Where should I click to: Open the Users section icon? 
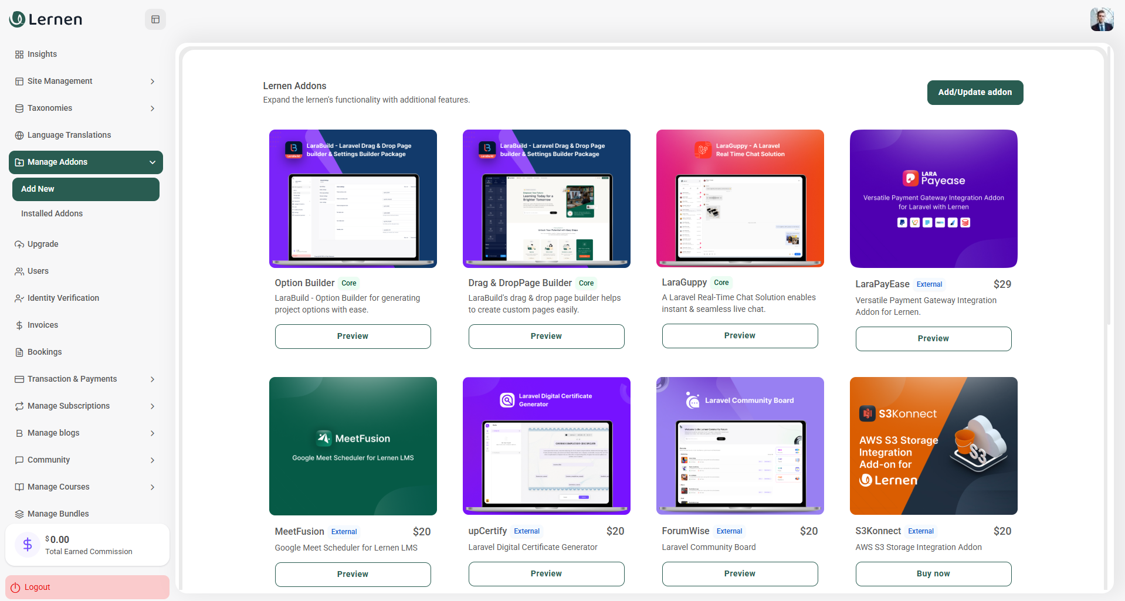click(19, 271)
